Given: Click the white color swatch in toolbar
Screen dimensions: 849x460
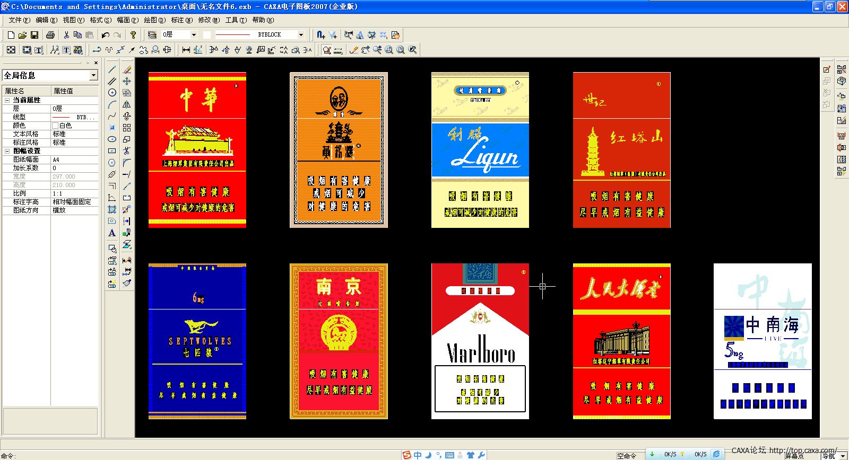Looking at the screenshot, I should (207, 35).
